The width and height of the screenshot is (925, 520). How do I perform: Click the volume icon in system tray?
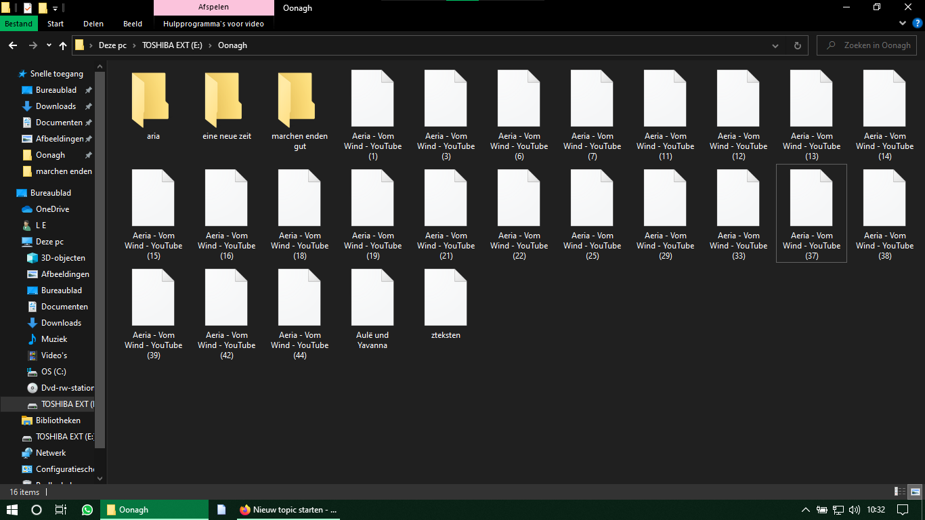[x=855, y=510]
